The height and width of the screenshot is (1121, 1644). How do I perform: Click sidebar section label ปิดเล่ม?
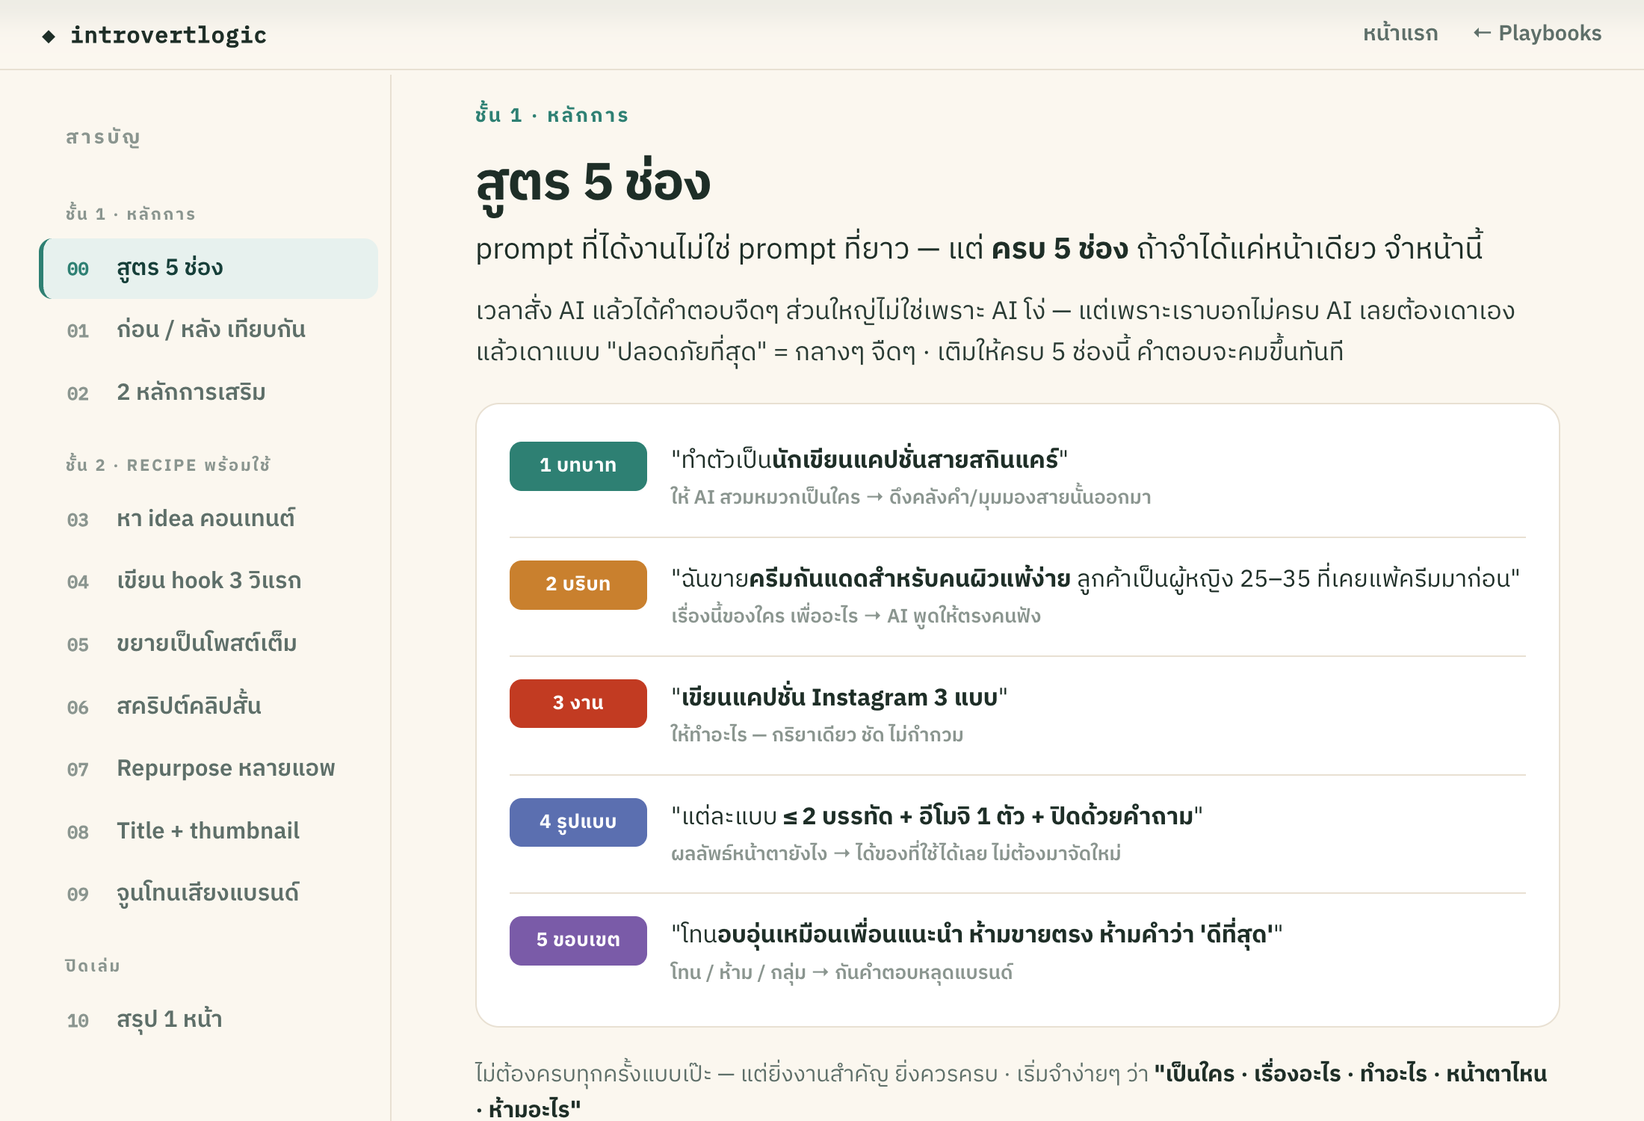(x=93, y=966)
